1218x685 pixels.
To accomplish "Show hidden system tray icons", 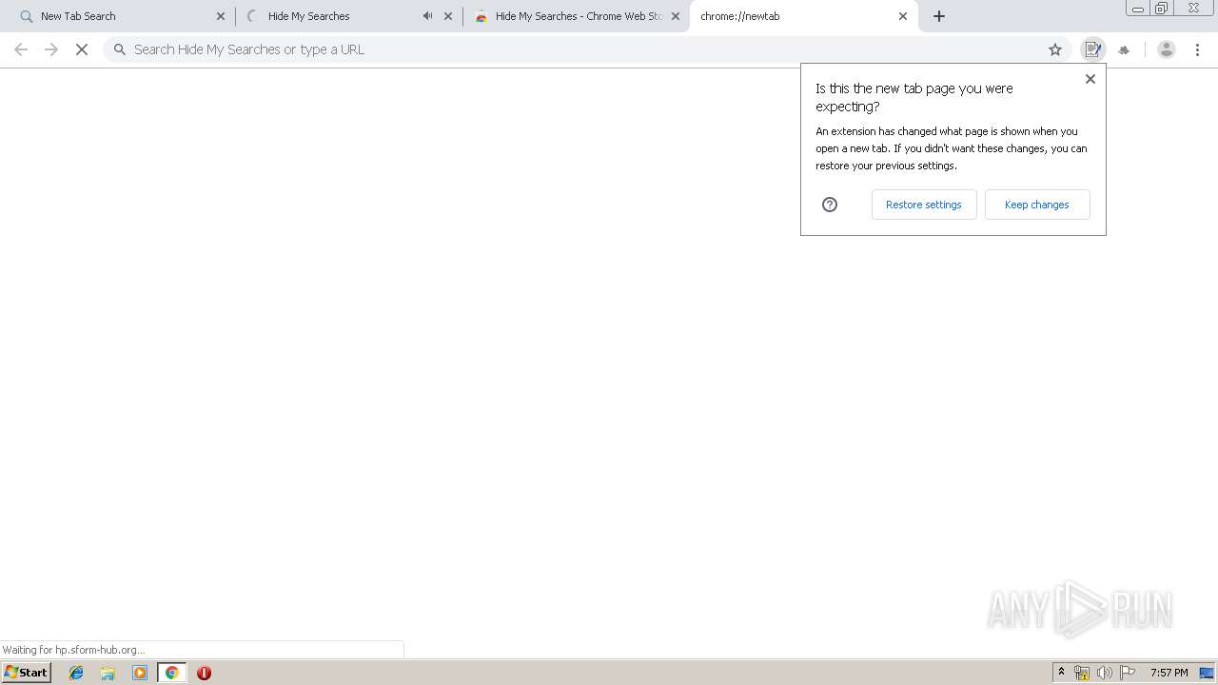I will pyautogui.click(x=1061, y=673).
